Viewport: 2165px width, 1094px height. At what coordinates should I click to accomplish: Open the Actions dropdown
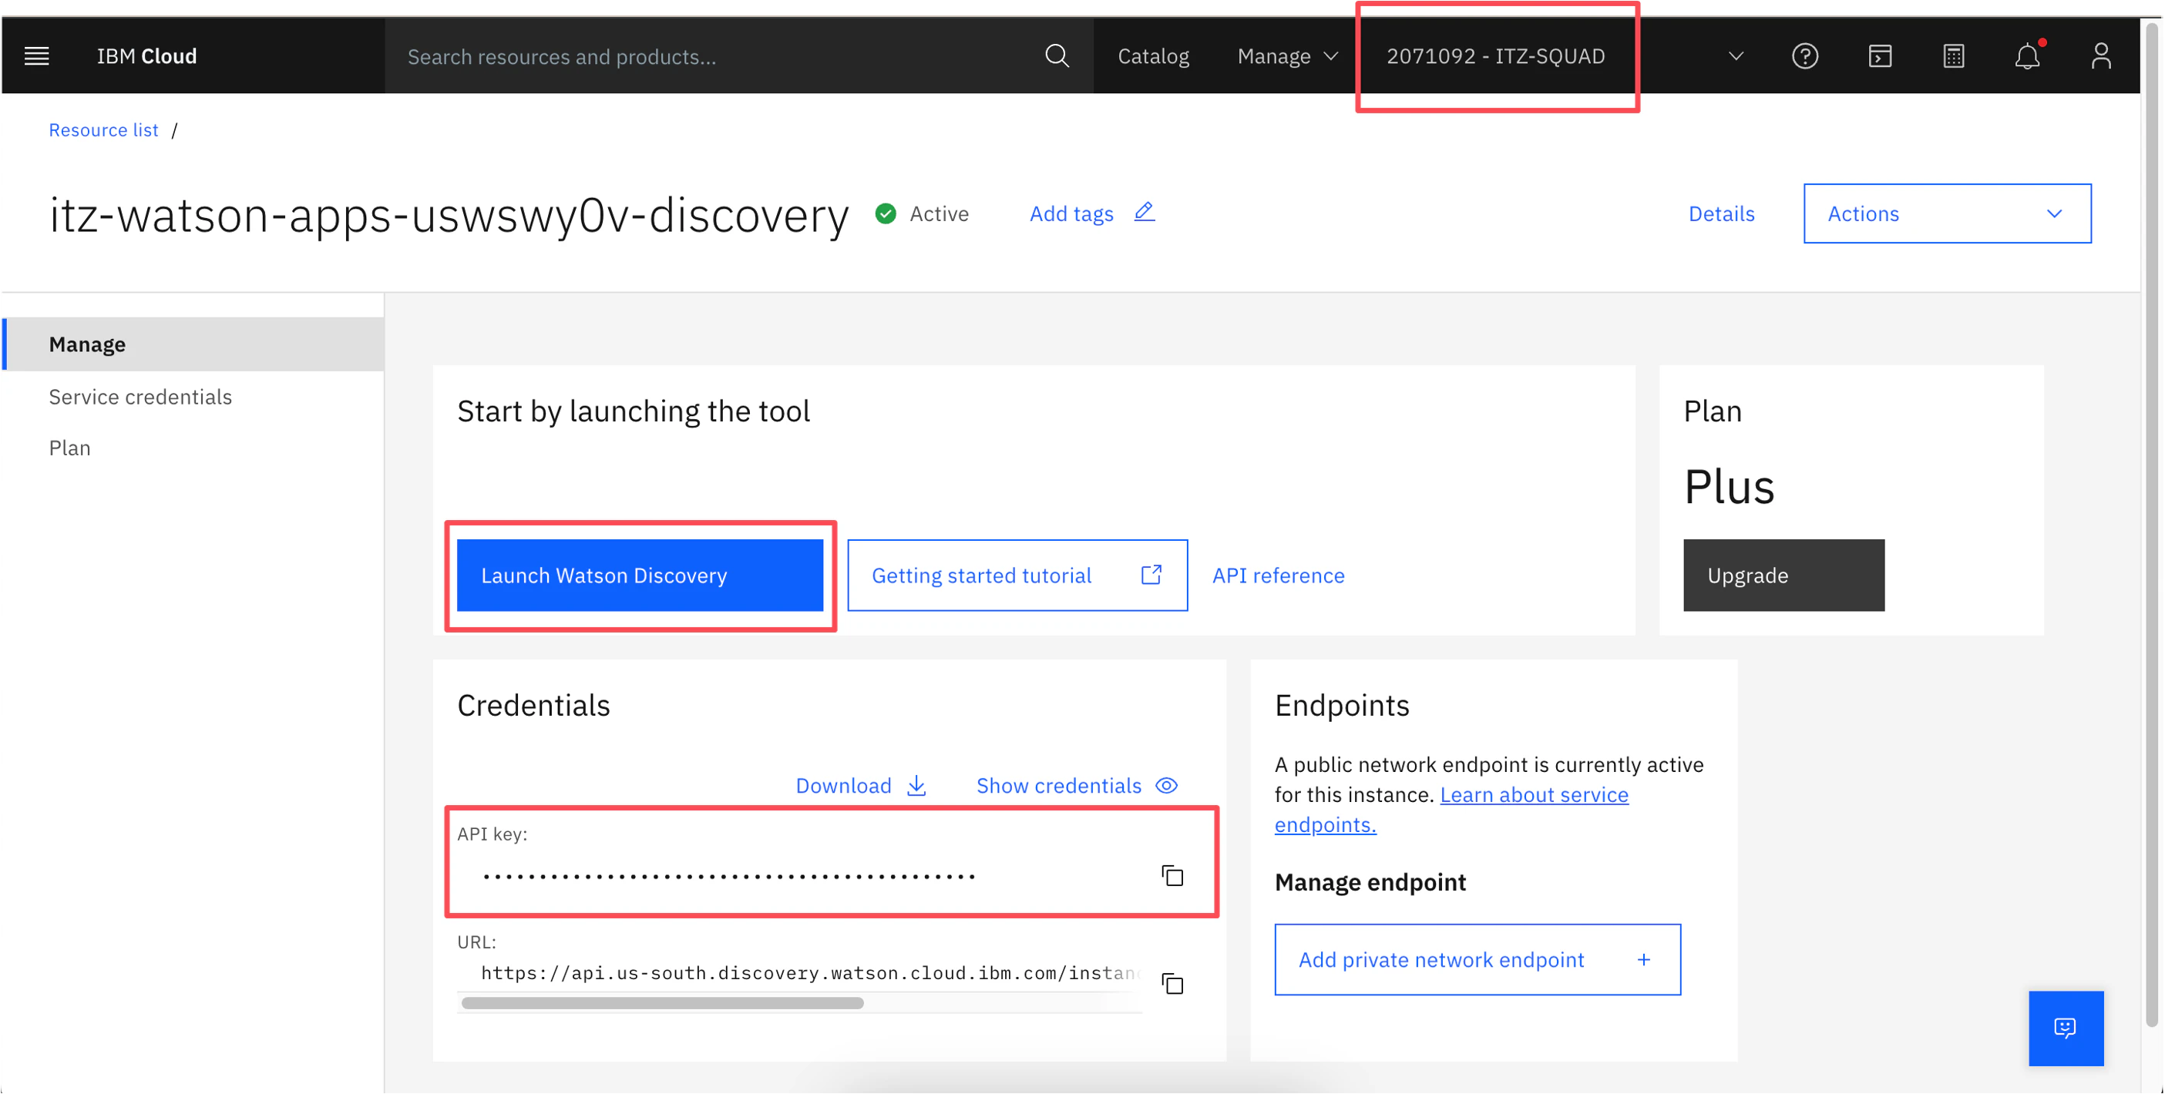[x=1946, y=213]
